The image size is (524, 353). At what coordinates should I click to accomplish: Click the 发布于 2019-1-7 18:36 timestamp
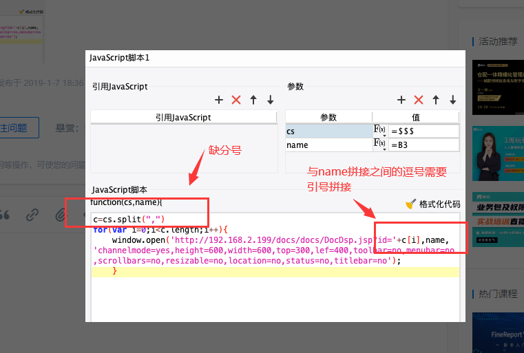pos(41,83)
